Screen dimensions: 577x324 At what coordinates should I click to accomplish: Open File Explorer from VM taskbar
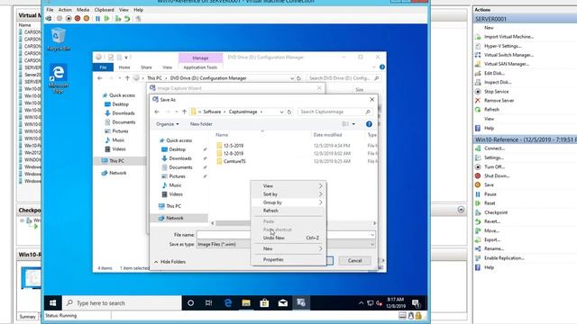pos(246,303)
